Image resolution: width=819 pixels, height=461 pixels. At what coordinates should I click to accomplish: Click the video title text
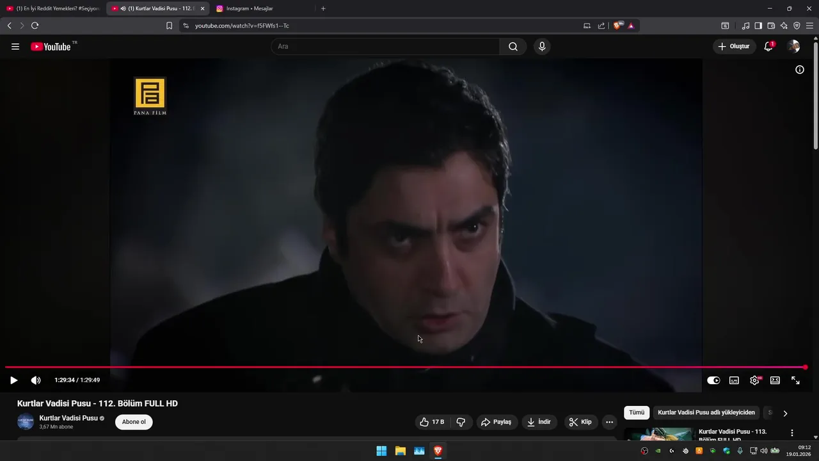coord(97,403)
